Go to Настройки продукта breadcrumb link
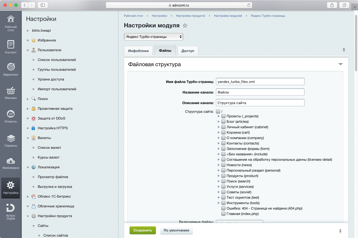 190,16
